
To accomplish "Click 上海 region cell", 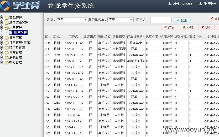I will (57, 55).
